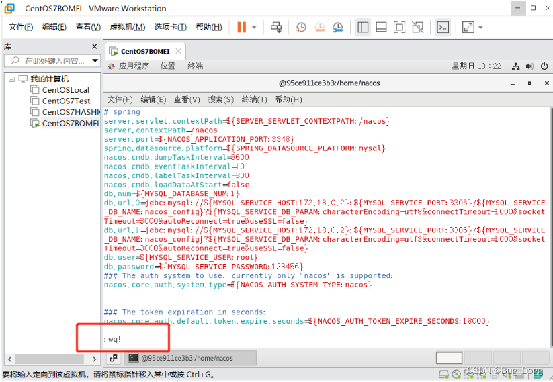
Task: Select CentOSLocal virtual machine
Action: [66, 90]
